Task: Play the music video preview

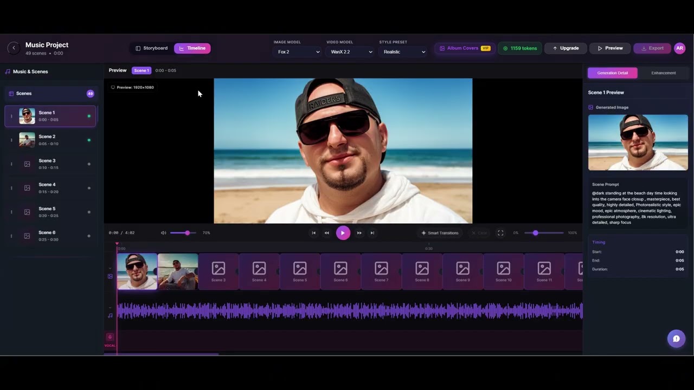Action: 343,233
